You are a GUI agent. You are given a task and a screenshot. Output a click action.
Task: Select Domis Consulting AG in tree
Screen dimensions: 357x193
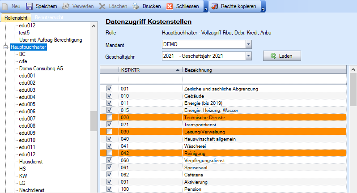tap(41, 69)
